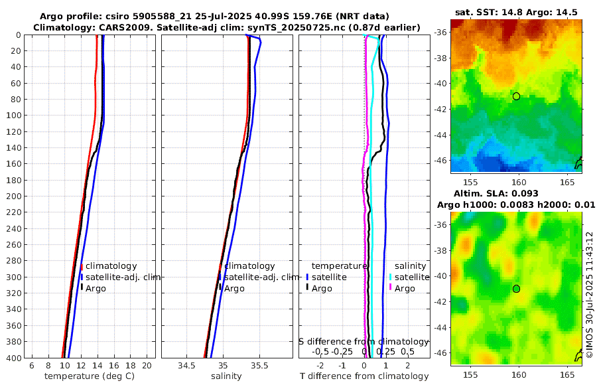Click 'S difference from climatology' label
Viewport: 597px width, 385px height.
click(x=364, y=342)
